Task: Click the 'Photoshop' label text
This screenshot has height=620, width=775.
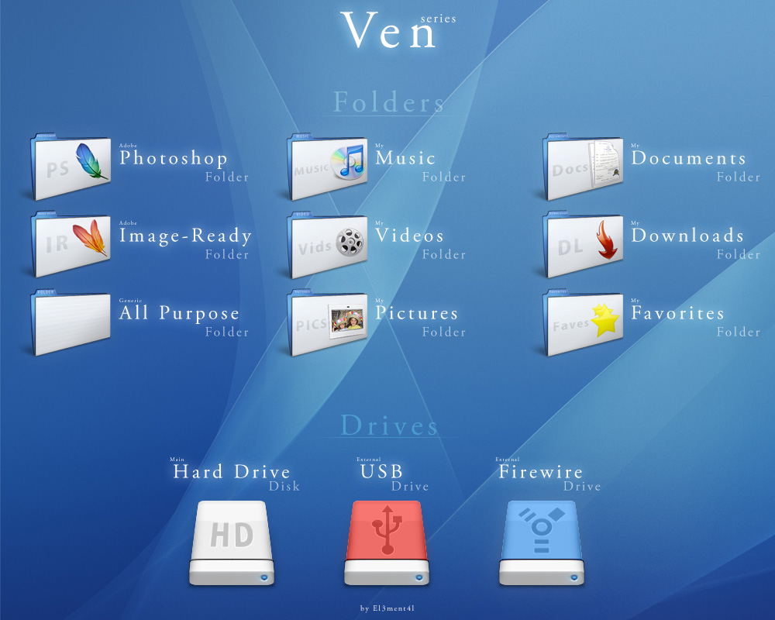Action: coord(174,158)
